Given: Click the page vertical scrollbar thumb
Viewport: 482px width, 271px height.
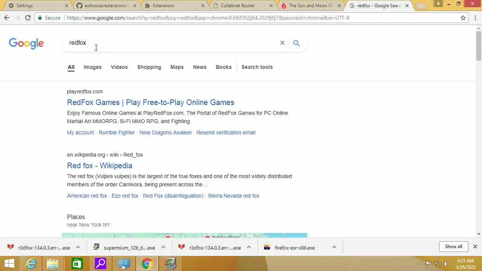Looking at the screenshot, I should (x=479, y=45).
